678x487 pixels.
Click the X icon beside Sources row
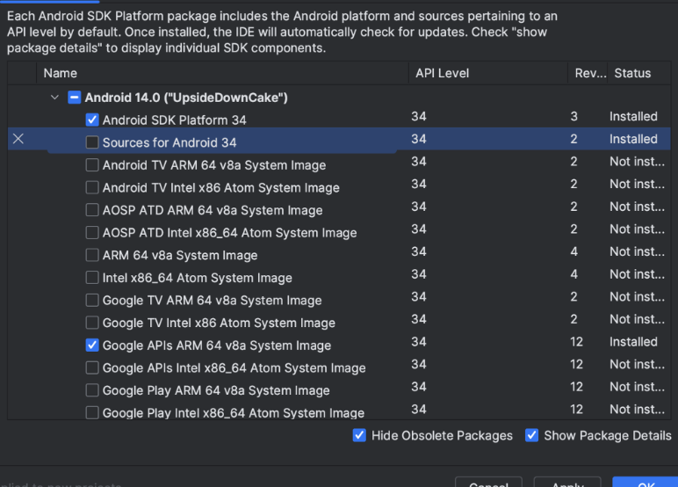point(18,139)
